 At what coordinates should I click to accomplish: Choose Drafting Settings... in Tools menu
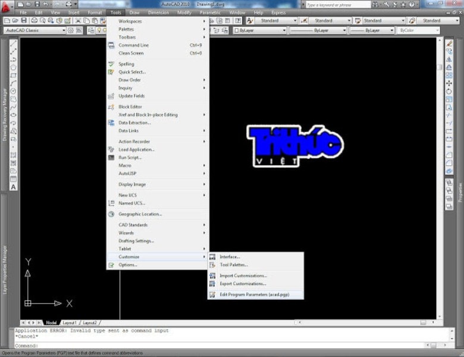pyautogui.click(x=158, y=241)
